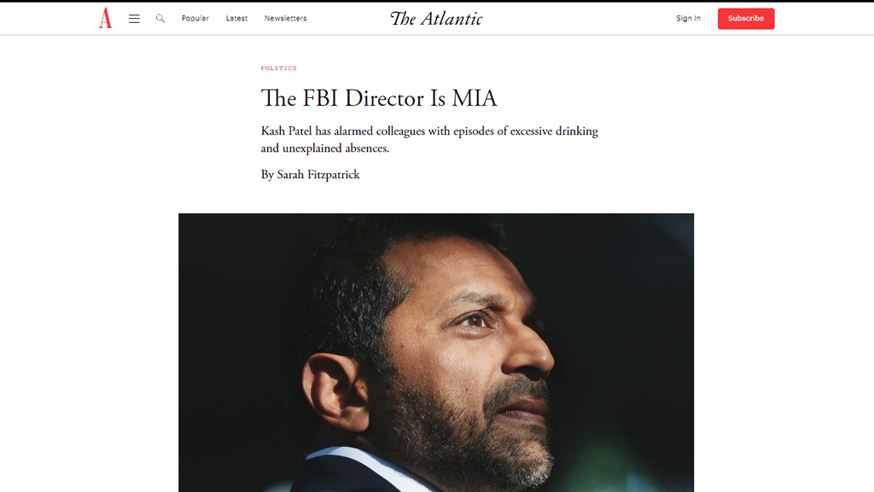This screenshot has width=874, height=492.
Task: Click the red Atlantic 'A' logo icon
Action: point(105,19)
